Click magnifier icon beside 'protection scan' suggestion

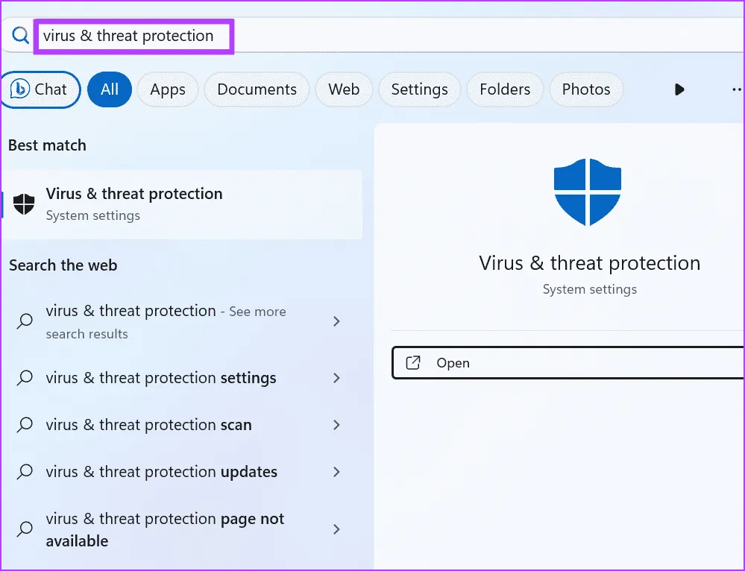tap(25, 425)
